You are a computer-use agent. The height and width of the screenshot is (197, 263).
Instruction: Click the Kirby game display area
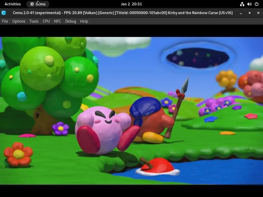click(x=131, y=111)
